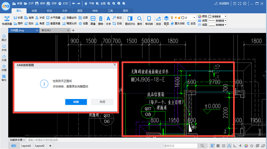The height and width of the screenshot is (149, 267).
Task: Undo the last action
Action: 74,3
